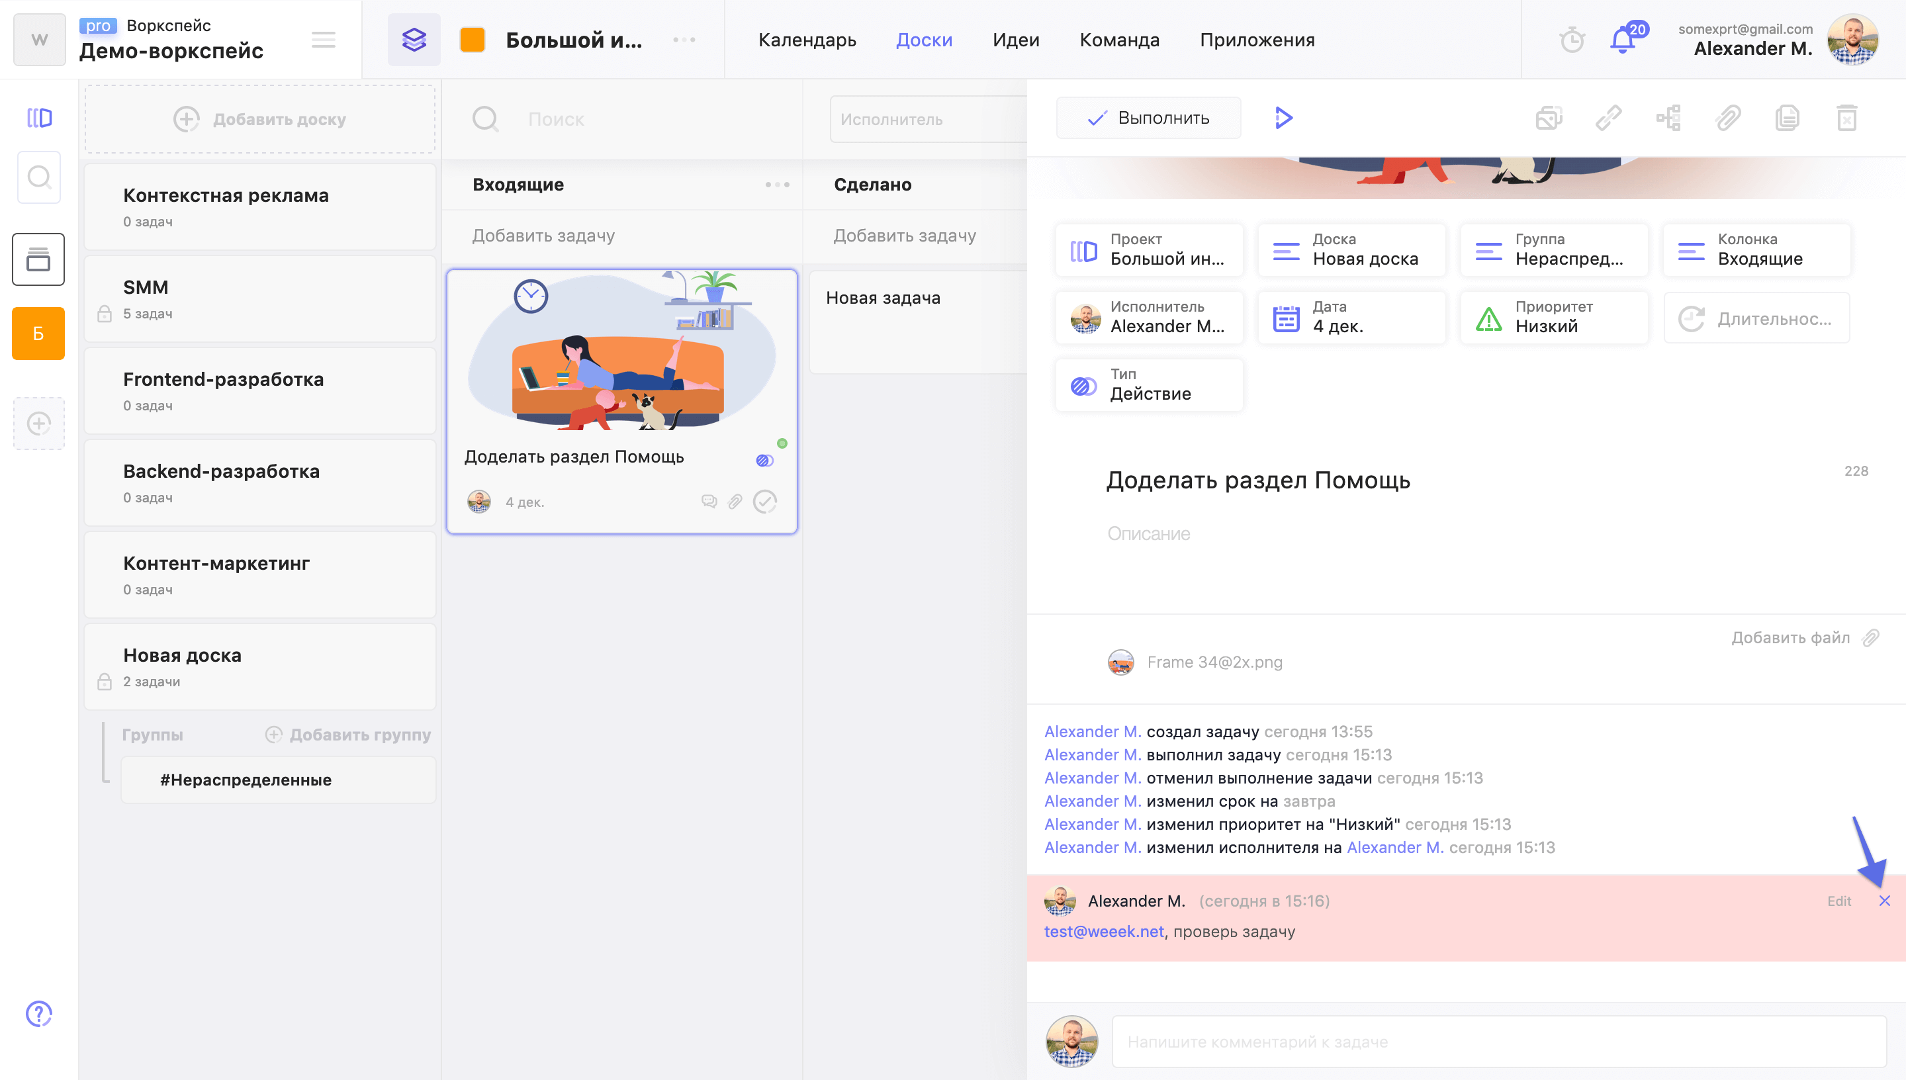Open the Контент-маркетинг board
The width and height of the screenshot is (1906, 1080).
coord(260,575)
